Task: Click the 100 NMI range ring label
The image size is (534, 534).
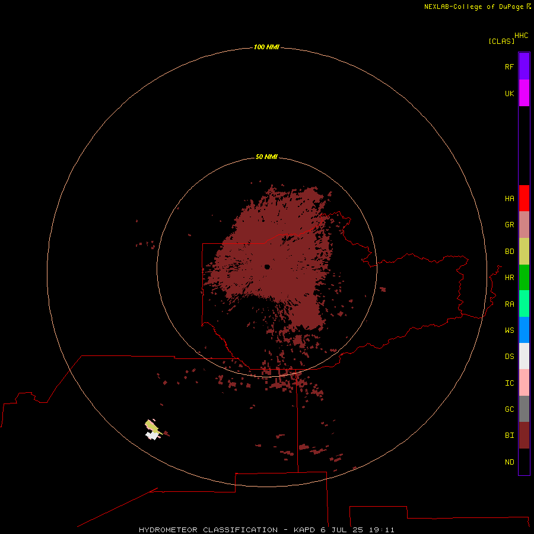Action: [x=266, y=47]
